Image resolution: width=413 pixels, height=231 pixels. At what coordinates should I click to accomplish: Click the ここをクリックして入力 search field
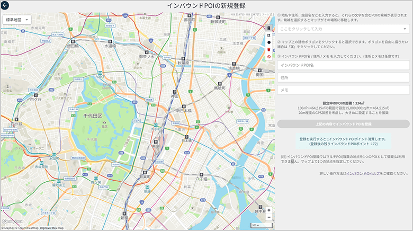339,29
